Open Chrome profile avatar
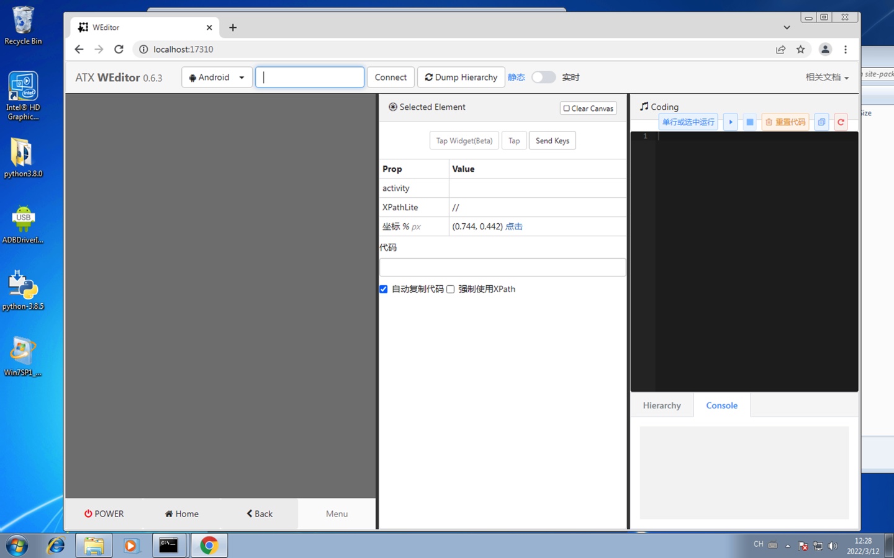This screenshot has height=558, width=894. (825, 49)
